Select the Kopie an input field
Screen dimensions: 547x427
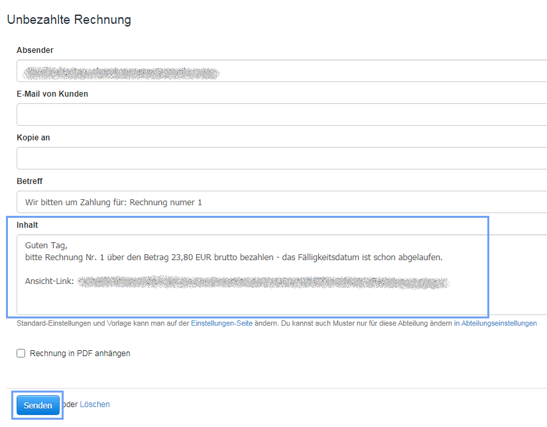282,158
